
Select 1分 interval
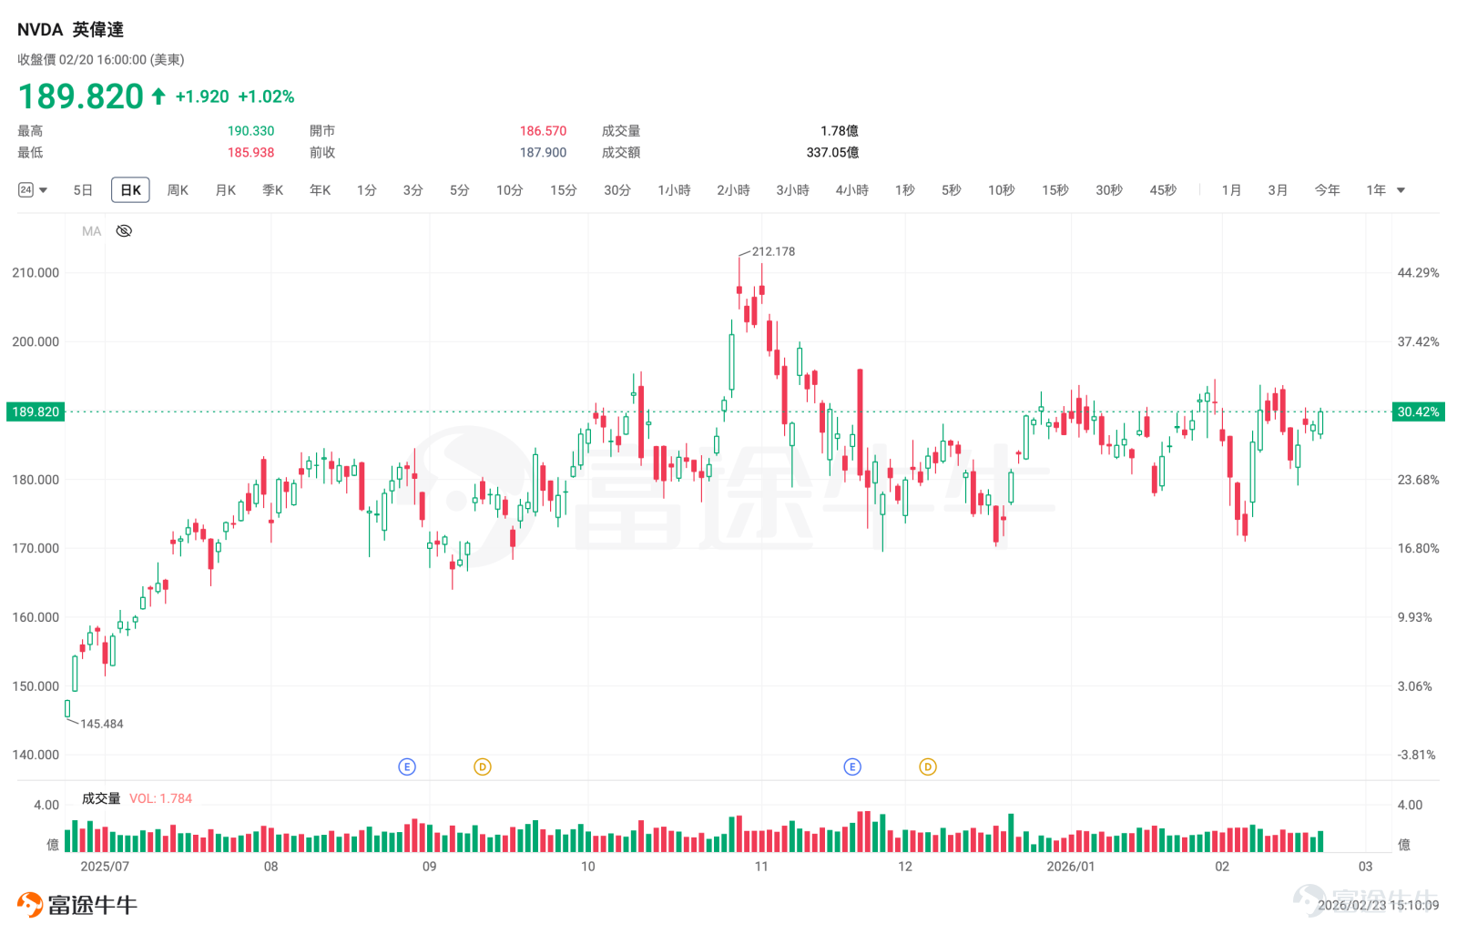click(366, 190)
